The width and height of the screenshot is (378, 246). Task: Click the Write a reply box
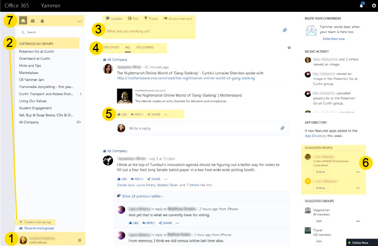click(x=203, y=128)
